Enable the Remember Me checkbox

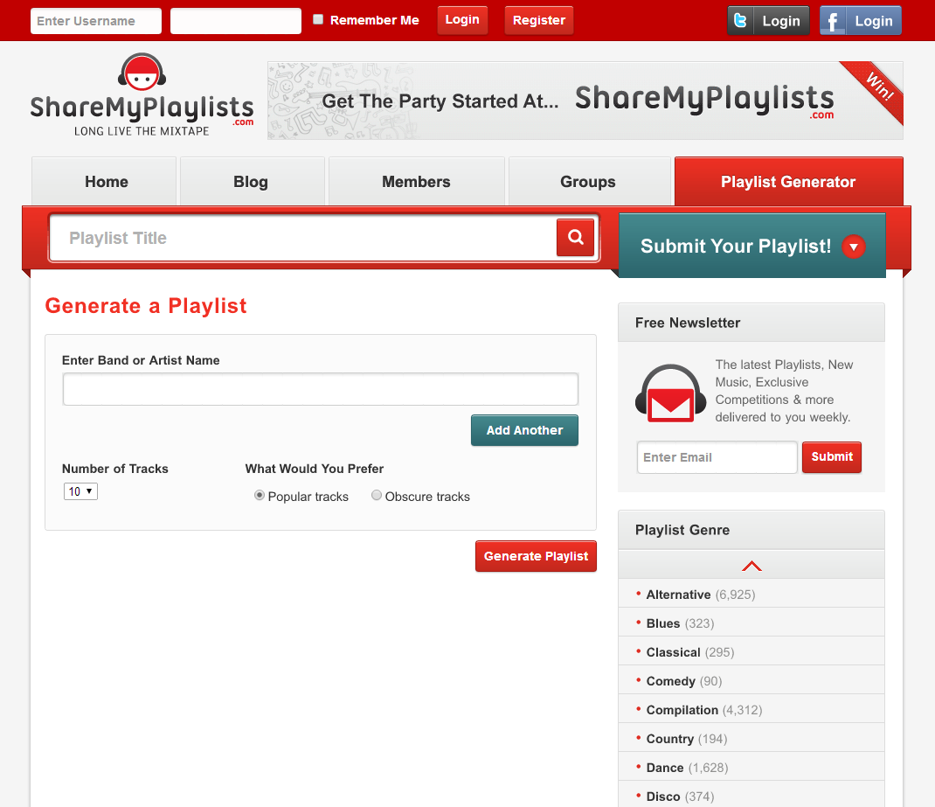[x=318, y=19]
